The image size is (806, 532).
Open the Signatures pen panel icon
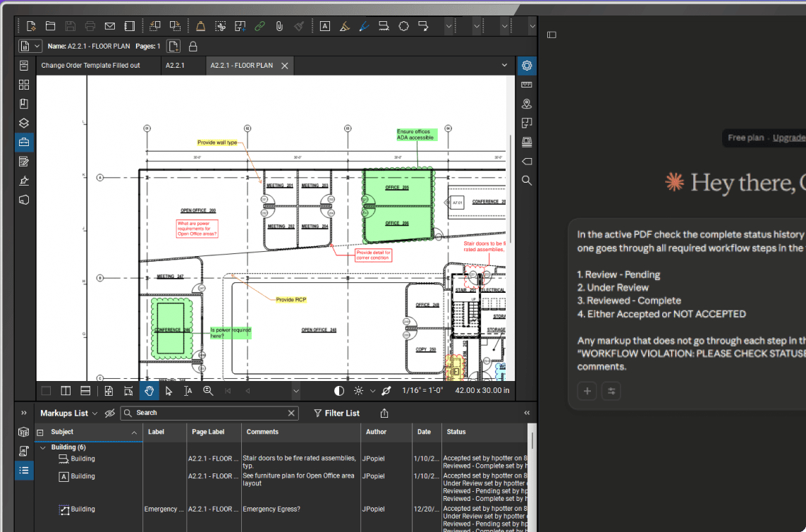[x=24, y=181]
